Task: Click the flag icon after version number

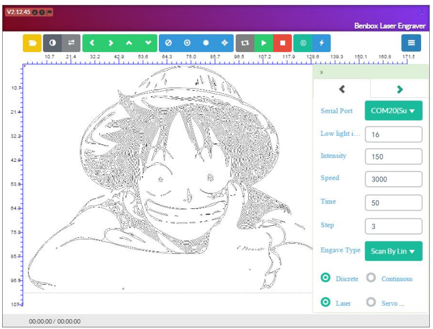Action: click(x=49, y=12)
